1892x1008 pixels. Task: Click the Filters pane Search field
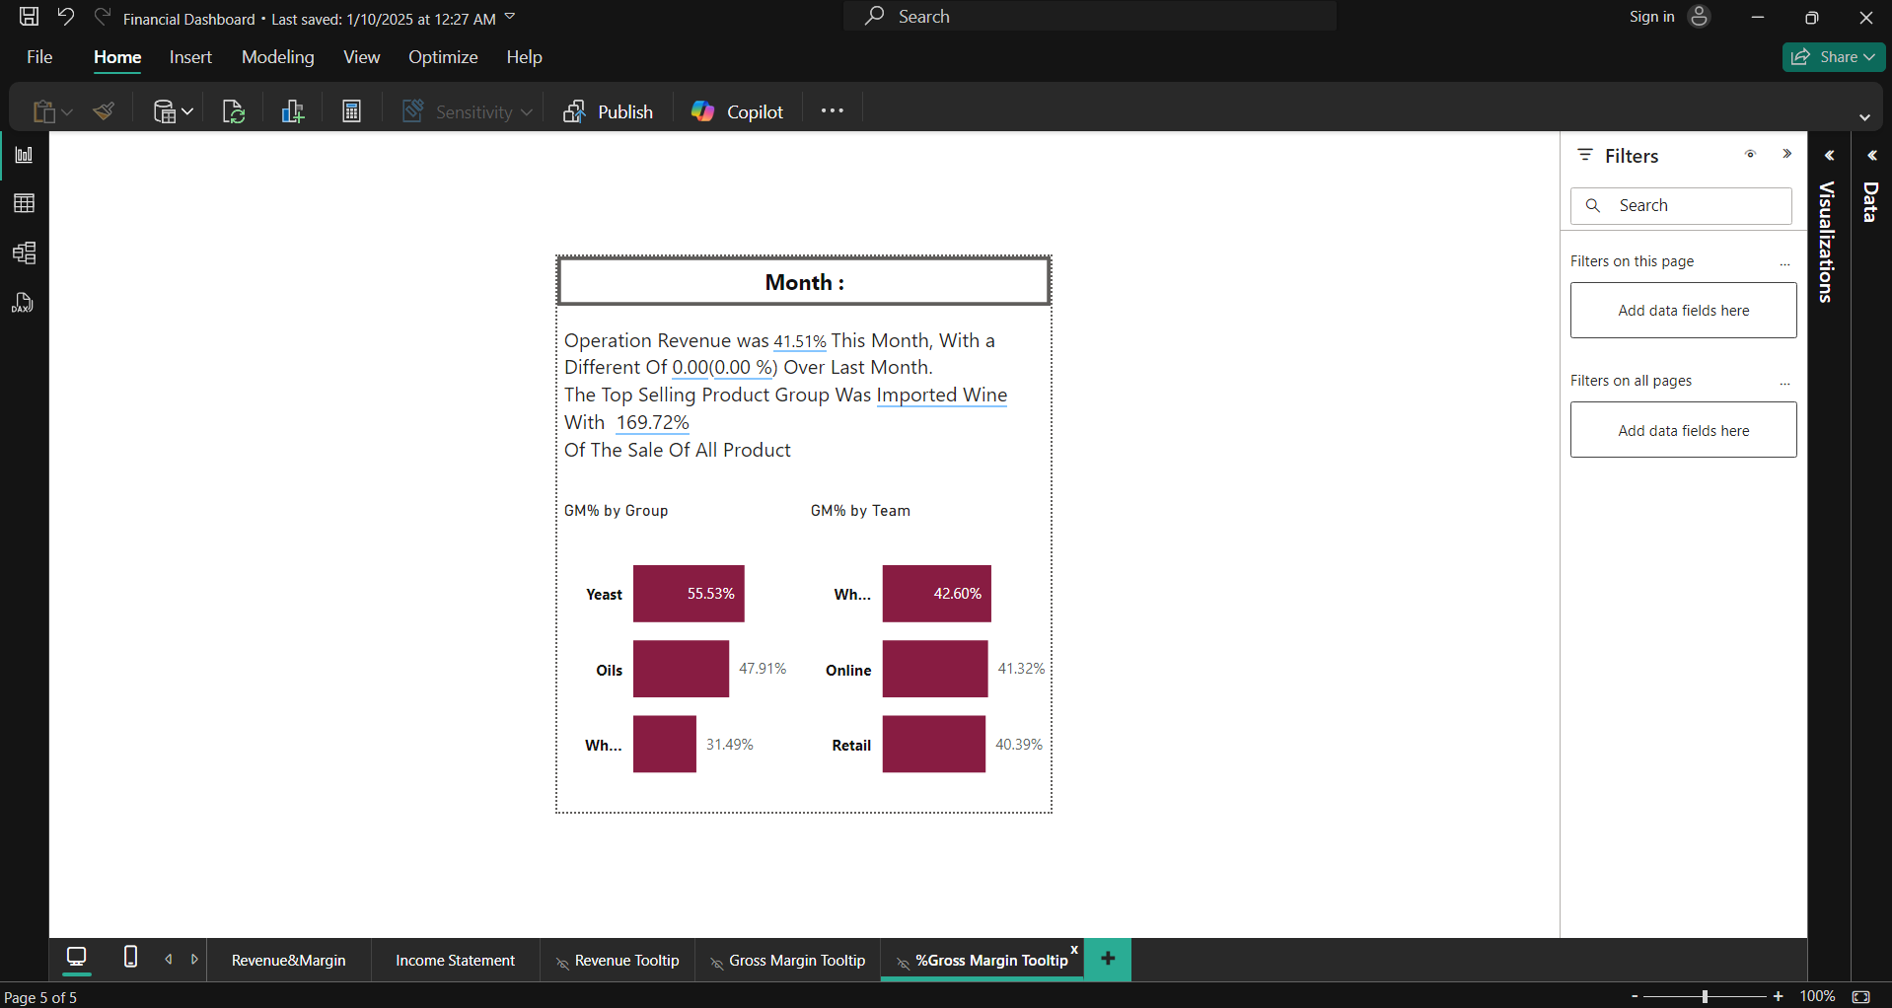(1681, 205)
